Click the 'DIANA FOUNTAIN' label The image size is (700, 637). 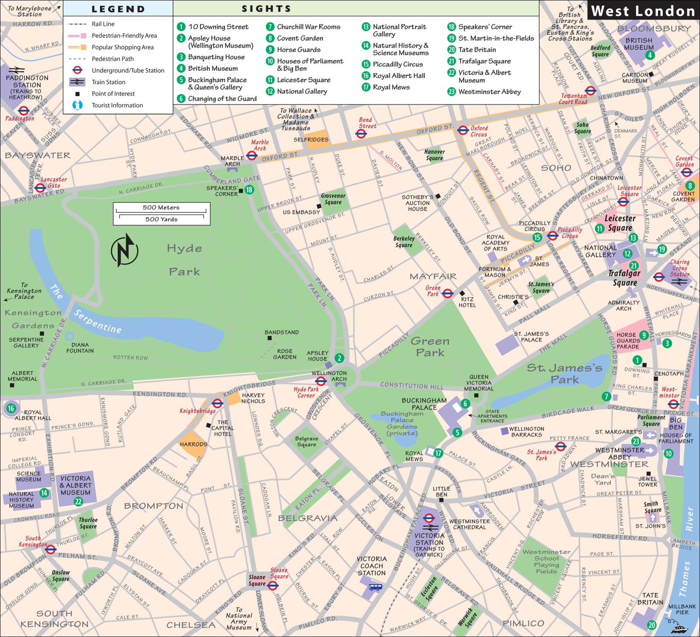tap(80, 348)
